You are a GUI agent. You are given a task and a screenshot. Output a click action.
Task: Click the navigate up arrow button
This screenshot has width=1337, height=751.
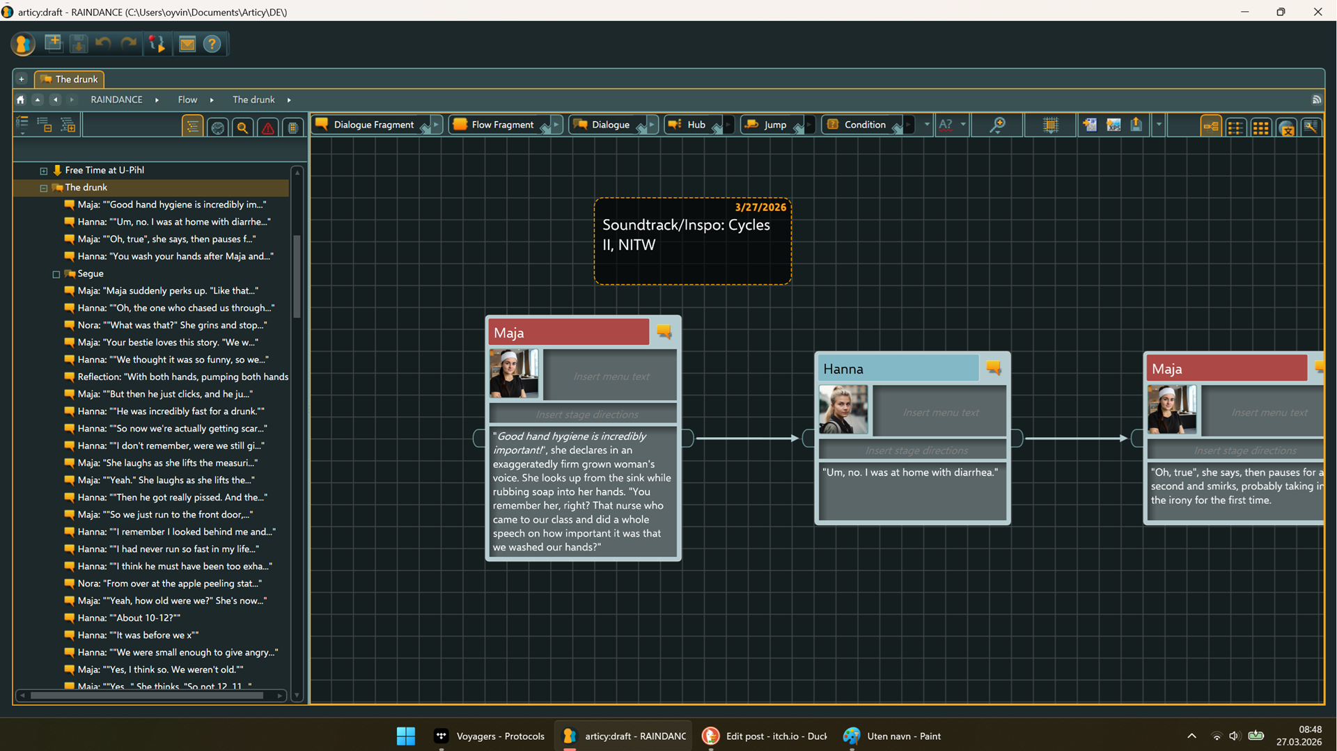38,100
